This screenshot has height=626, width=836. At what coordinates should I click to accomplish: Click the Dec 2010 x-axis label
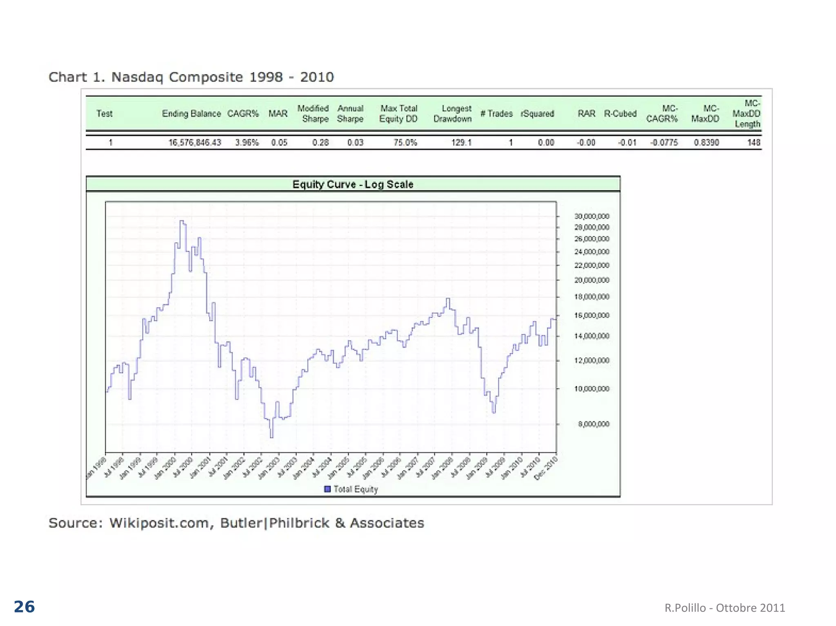click(546, 468)
